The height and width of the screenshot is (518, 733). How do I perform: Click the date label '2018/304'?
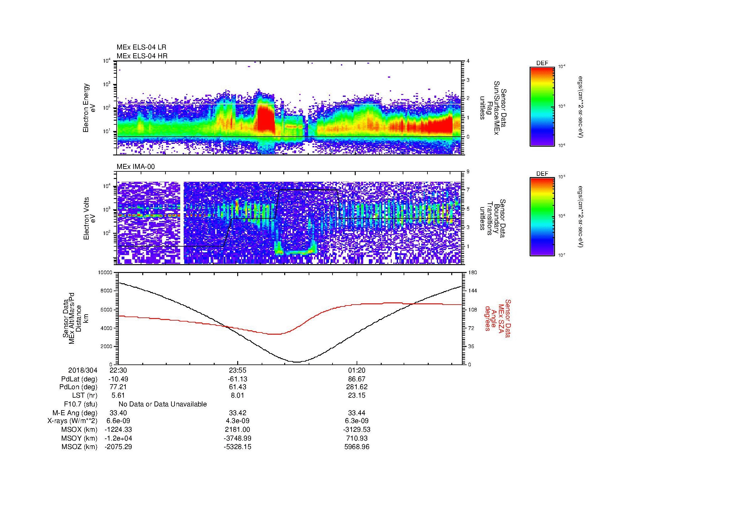pos(83,370)
